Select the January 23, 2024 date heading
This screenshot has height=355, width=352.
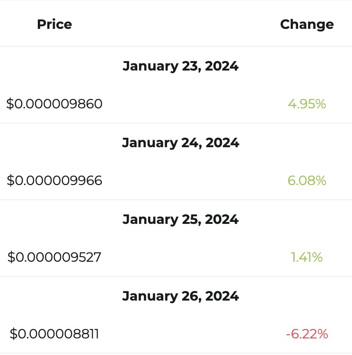click(180, 66)
